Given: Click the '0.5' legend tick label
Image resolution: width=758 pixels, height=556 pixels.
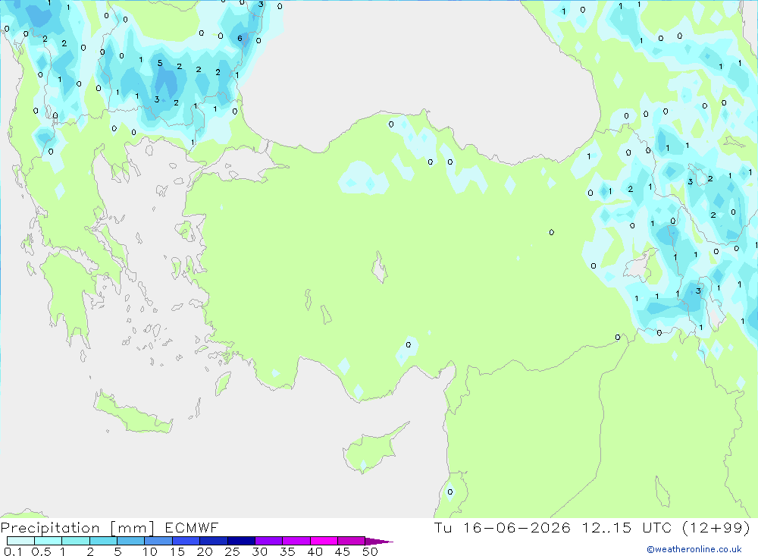Looking at the screenshot, I should pos(41,551).
